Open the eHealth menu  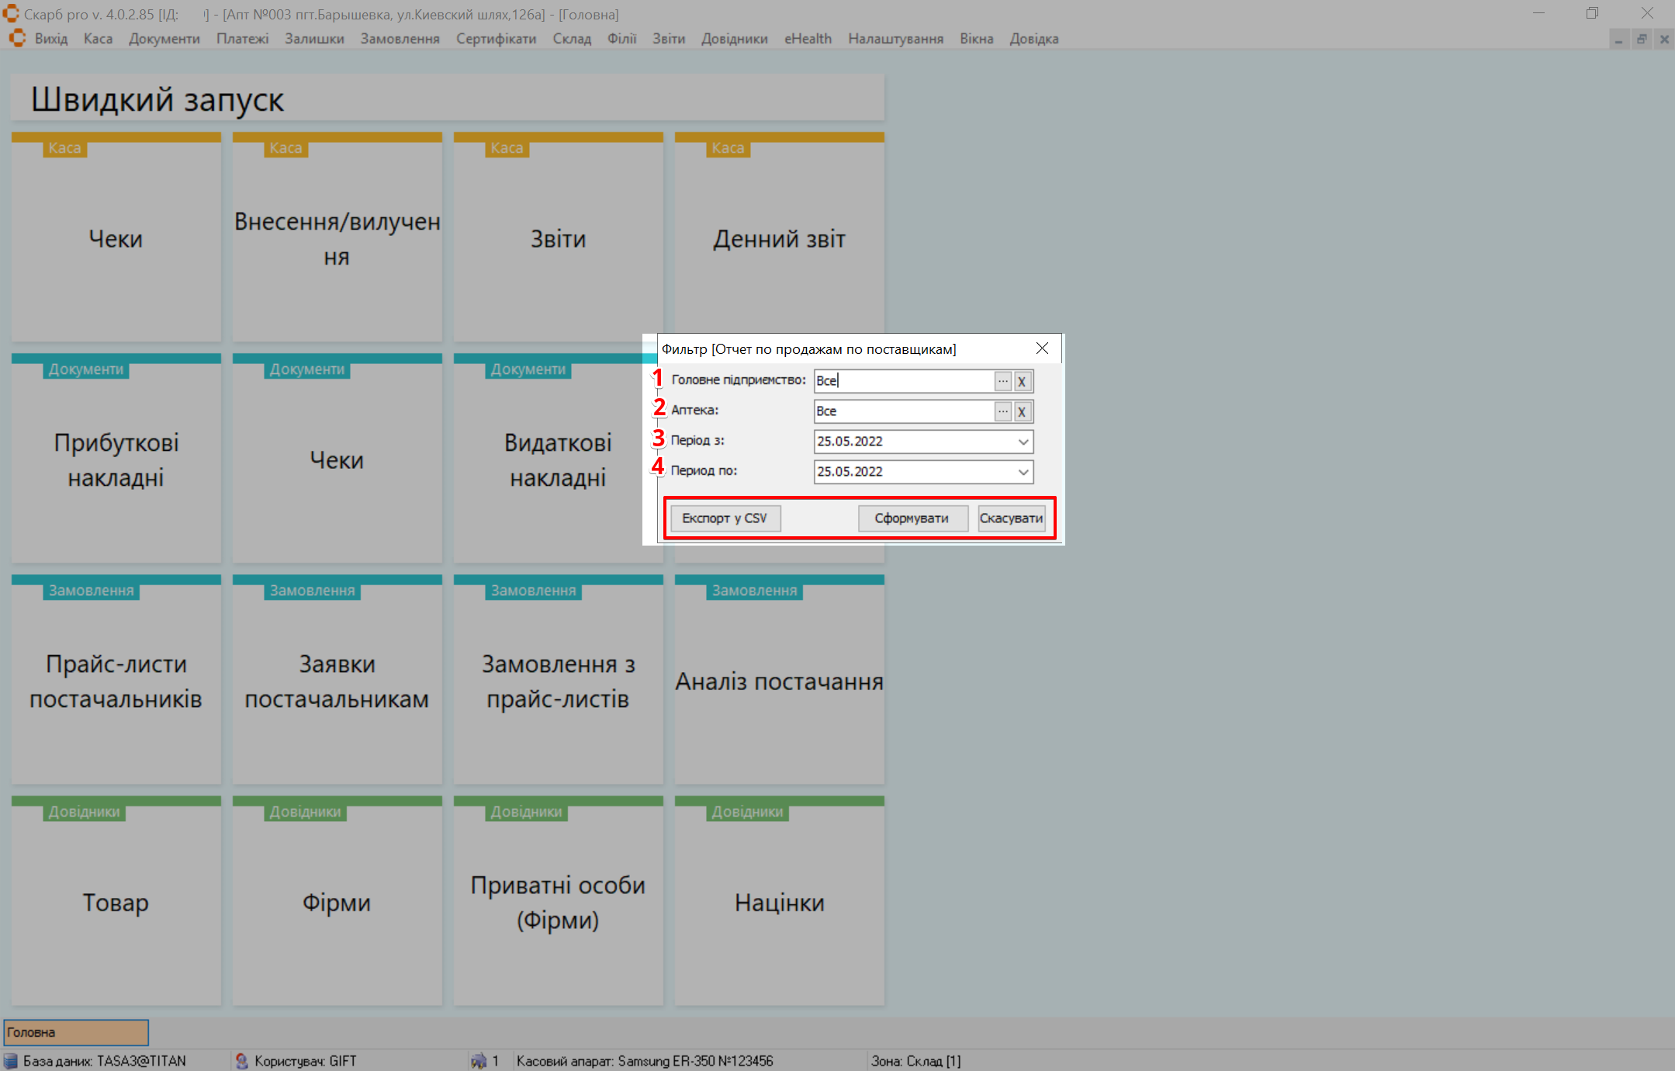click(807, 39)
